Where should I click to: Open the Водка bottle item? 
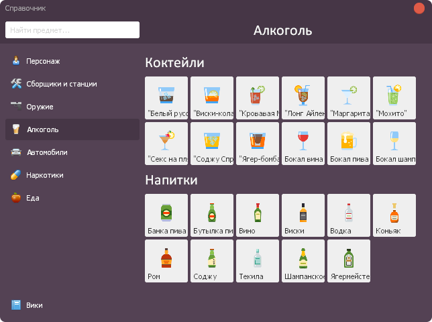(x=349, y=215)
